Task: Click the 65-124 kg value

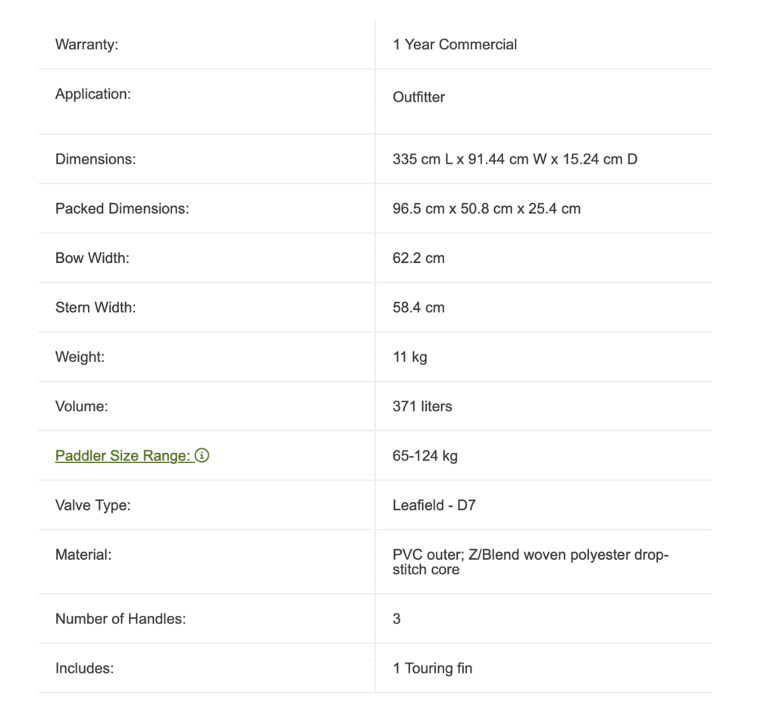Action: tap(425, 456)
